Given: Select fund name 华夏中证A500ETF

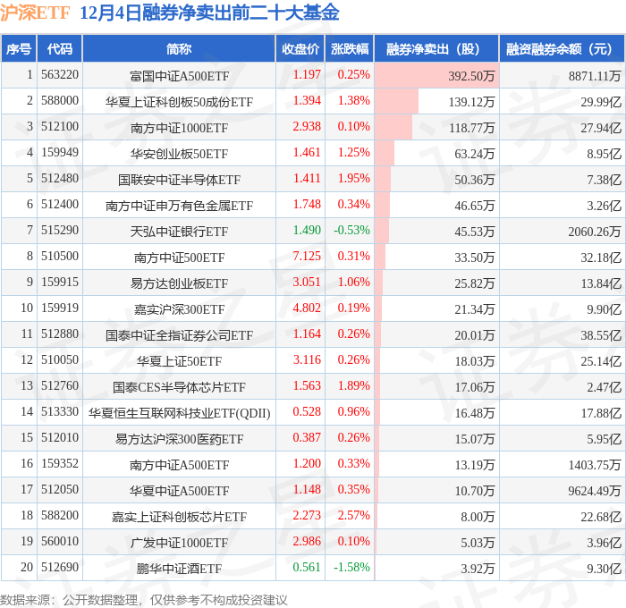Looking at the screenshot, I should click(x=179, y=491).
